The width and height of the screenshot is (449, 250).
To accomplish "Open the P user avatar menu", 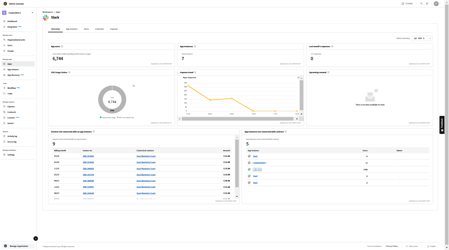I will point(436,4).
